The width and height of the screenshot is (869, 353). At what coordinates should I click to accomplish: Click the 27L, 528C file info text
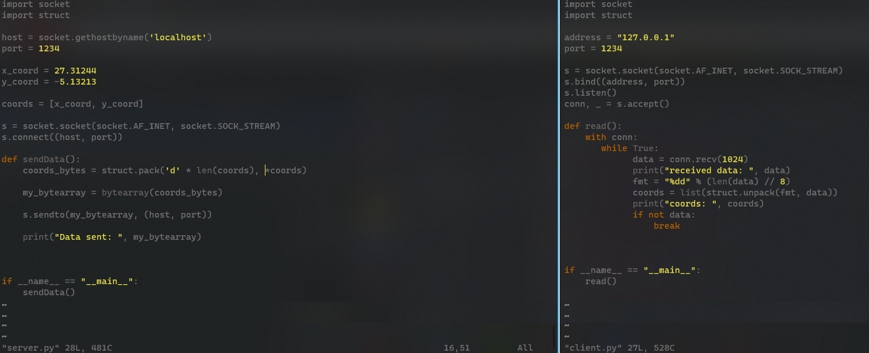click(x=649, y=348)
